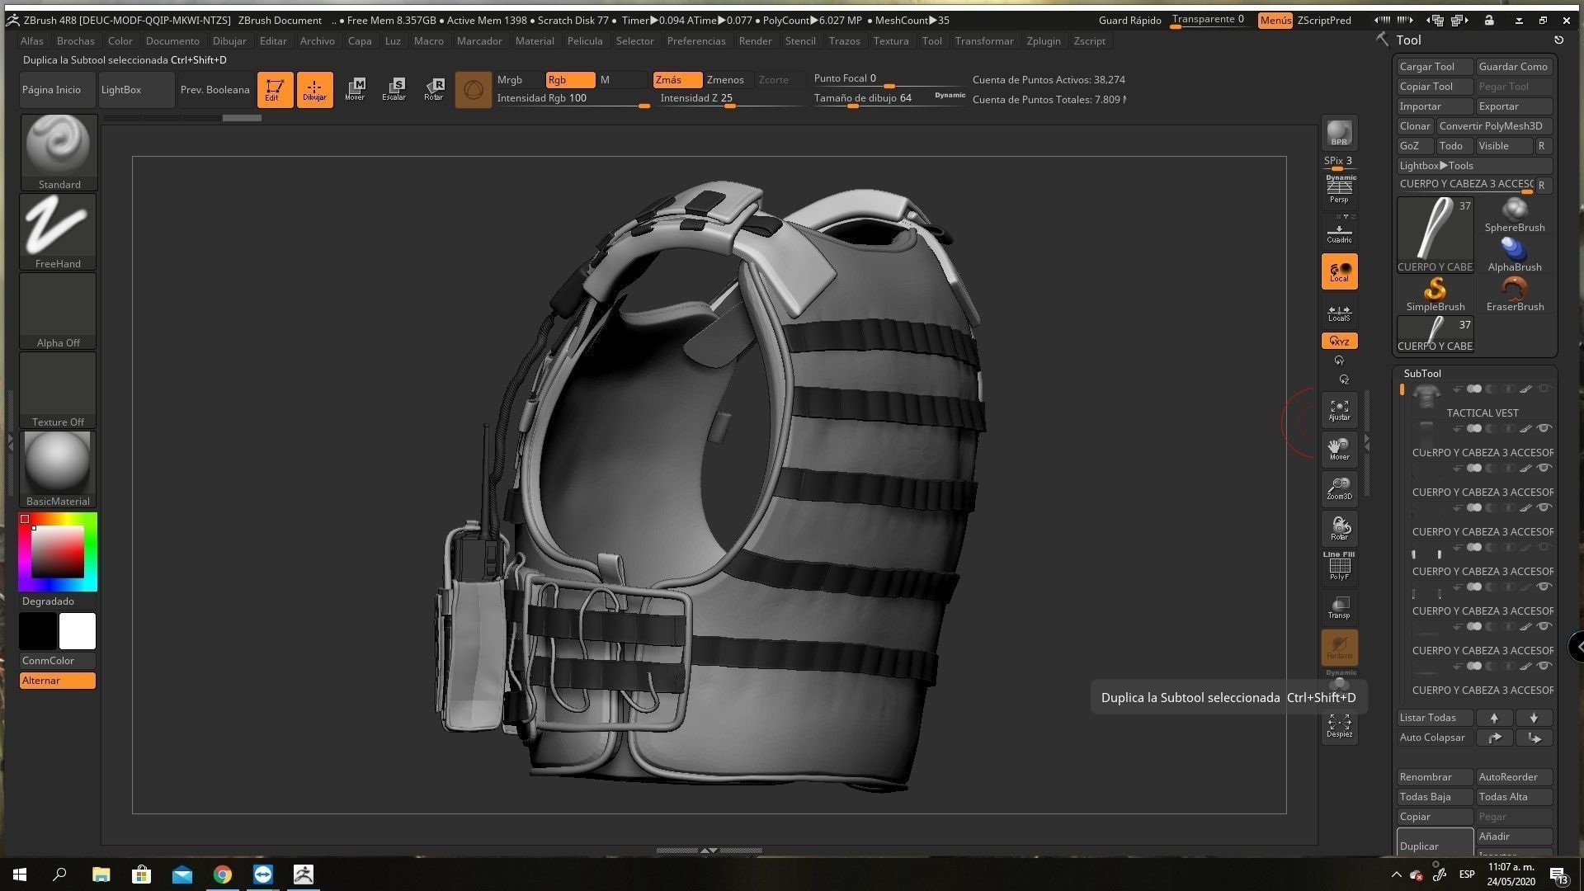Click Convertir PolyMesh3D button
The image size is (1584, 891).
tap(1493, 126)
